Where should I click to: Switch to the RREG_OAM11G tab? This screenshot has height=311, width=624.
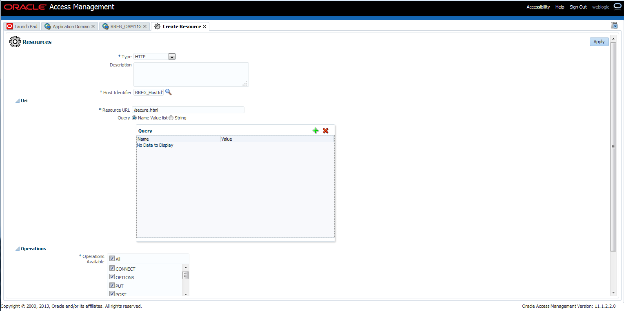tap(124, 26)
